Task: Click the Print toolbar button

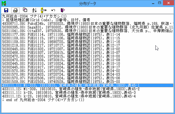Action: 15,10
